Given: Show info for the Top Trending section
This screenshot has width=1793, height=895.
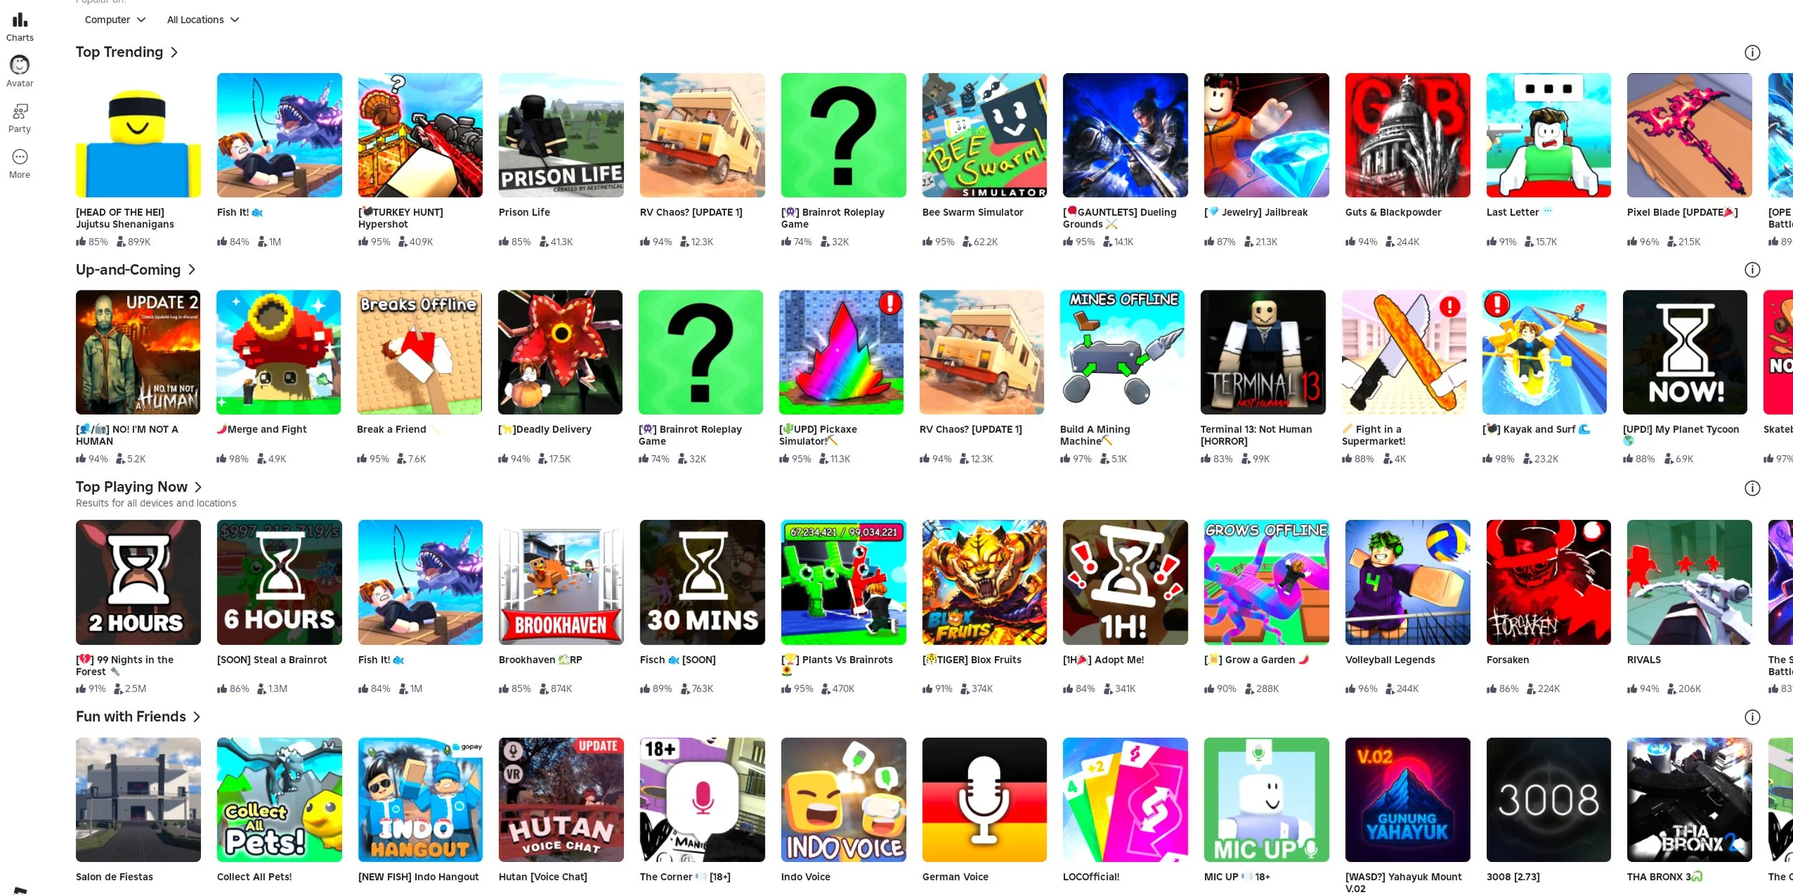Looking at the screenshot, I should pos(1752,52).
